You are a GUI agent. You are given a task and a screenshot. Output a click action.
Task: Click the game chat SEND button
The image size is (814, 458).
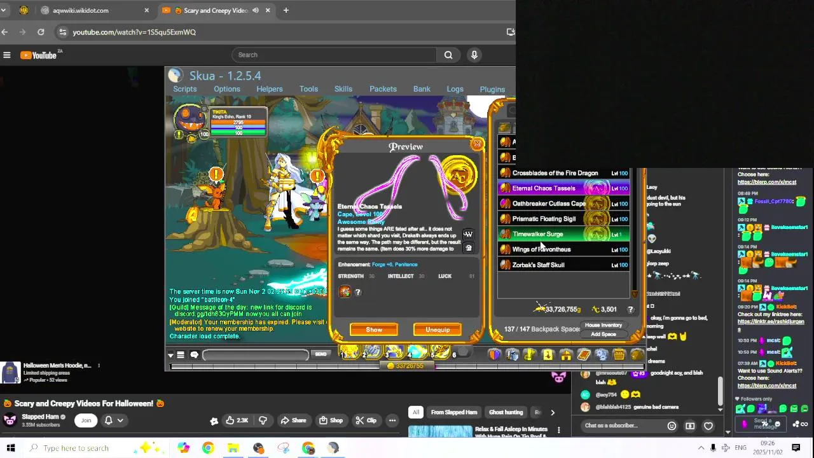click(321, 354)
